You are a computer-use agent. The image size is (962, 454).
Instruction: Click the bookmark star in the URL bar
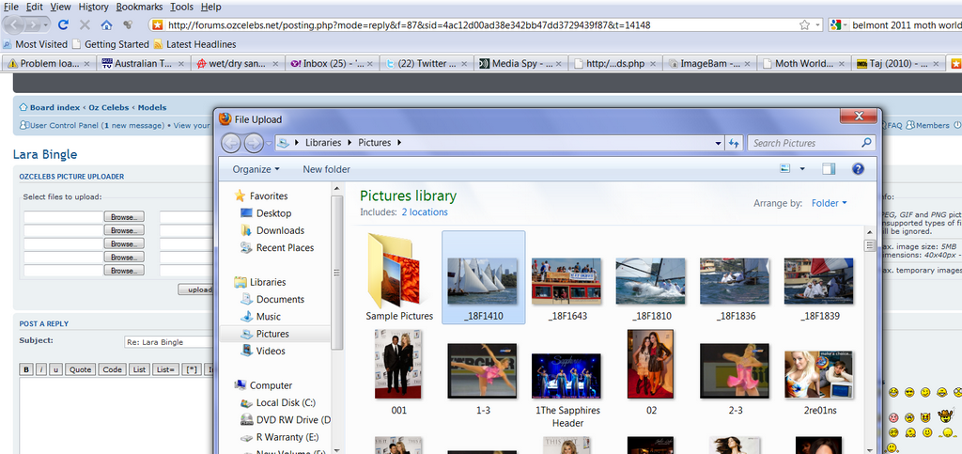point(804,24)
